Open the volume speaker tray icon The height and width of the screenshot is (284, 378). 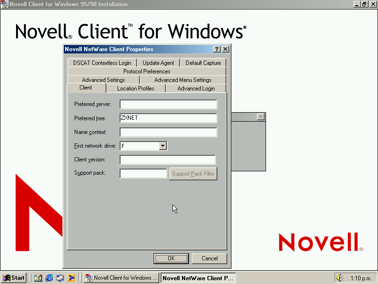(340, 278)
